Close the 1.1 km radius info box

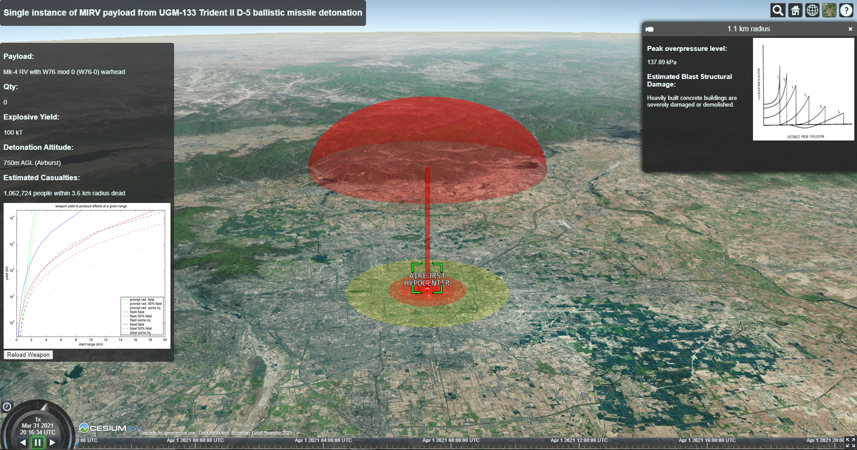click(850, 29)
